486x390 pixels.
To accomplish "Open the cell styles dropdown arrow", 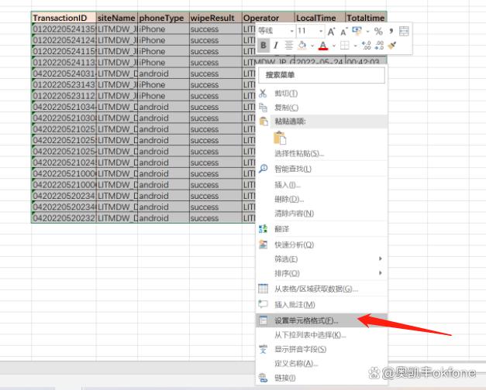I will (367, 31).
